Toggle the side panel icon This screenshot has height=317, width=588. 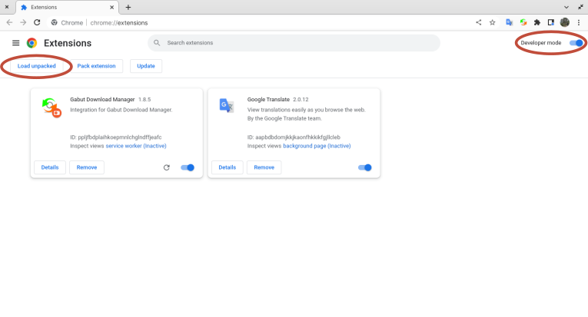[x=551, y=22]
